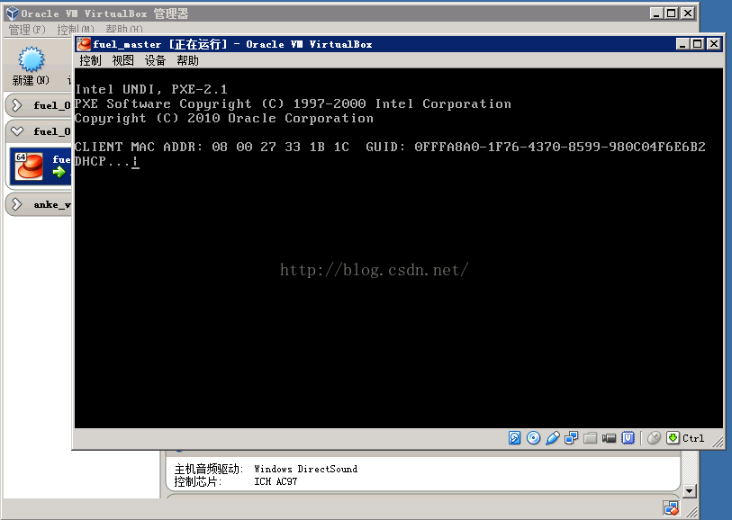Minimize the fuel_master VM window
This screenshot has height=520, width=732.
coord(683,44)
